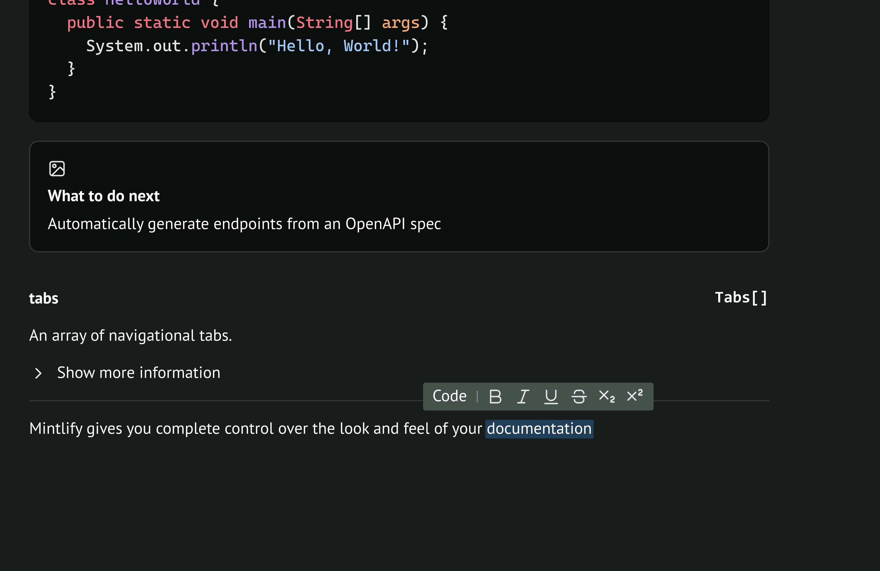This screenshot has height=571, width=880.
Task: Click the public static void main line
Action: (257, 23)
